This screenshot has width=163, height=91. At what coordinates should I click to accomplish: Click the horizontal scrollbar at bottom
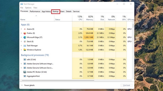pos(58,80)
